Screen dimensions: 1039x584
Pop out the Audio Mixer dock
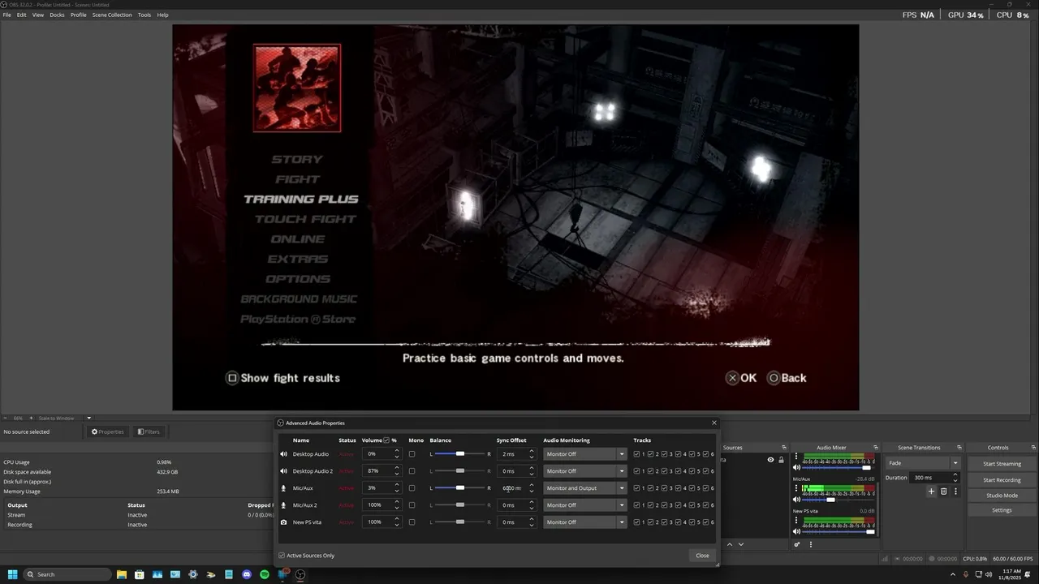click(x=875, y=448)
